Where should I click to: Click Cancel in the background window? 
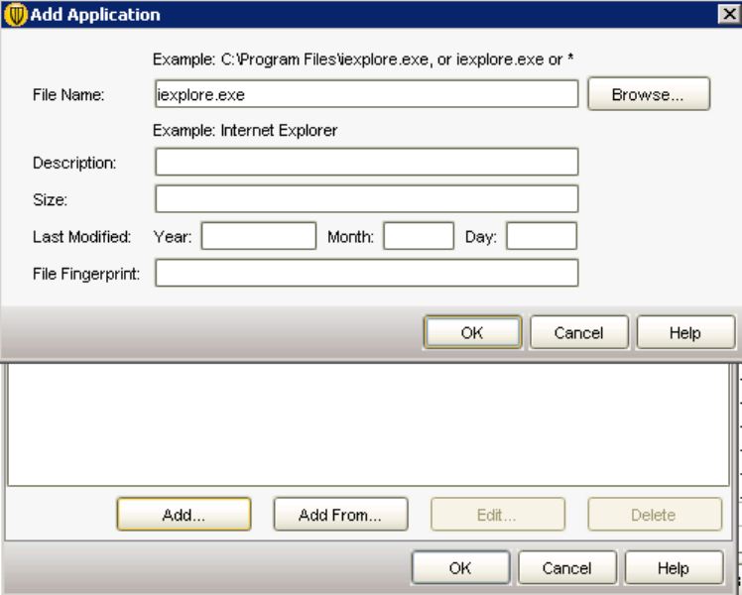[x=567, y=567]
